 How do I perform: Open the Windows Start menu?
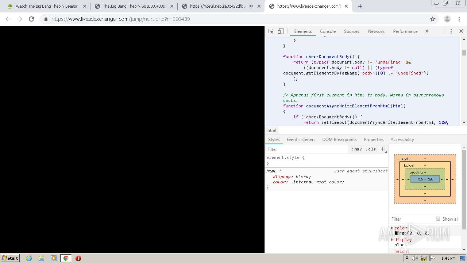[10, 258]
